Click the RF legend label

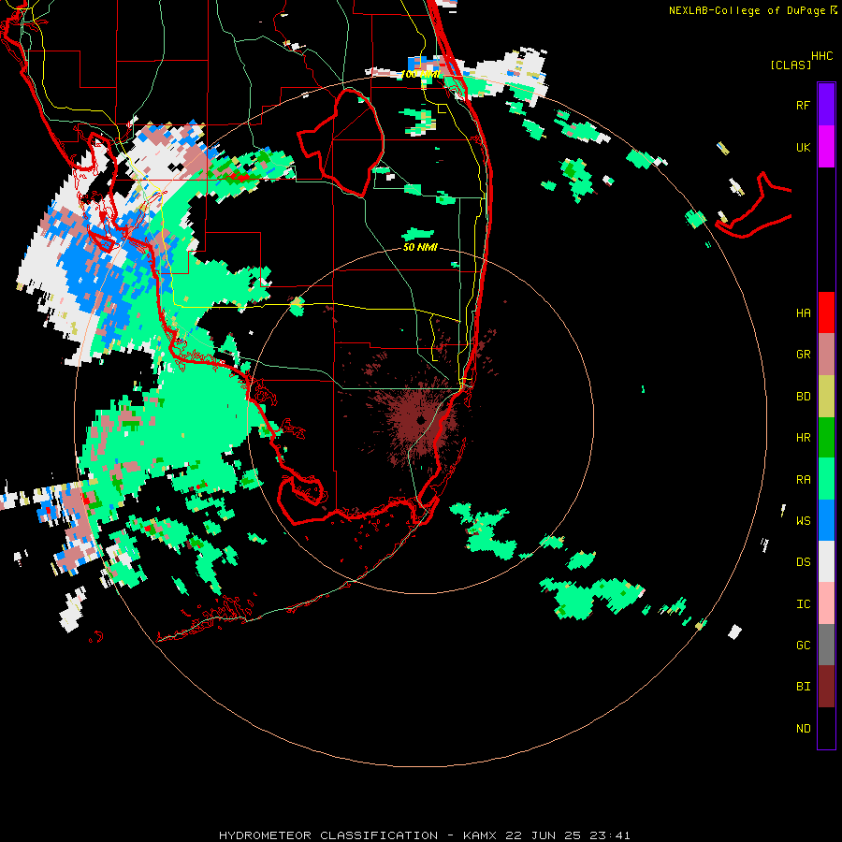pos(803,105)
